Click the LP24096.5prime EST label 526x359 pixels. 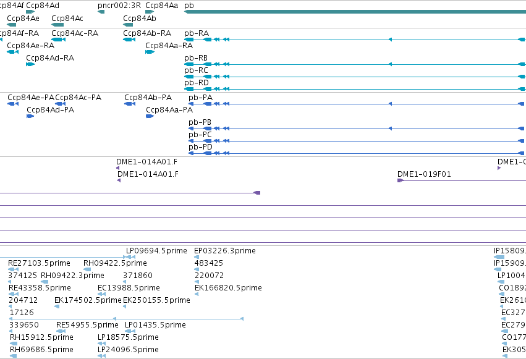(x=128, y=350)
